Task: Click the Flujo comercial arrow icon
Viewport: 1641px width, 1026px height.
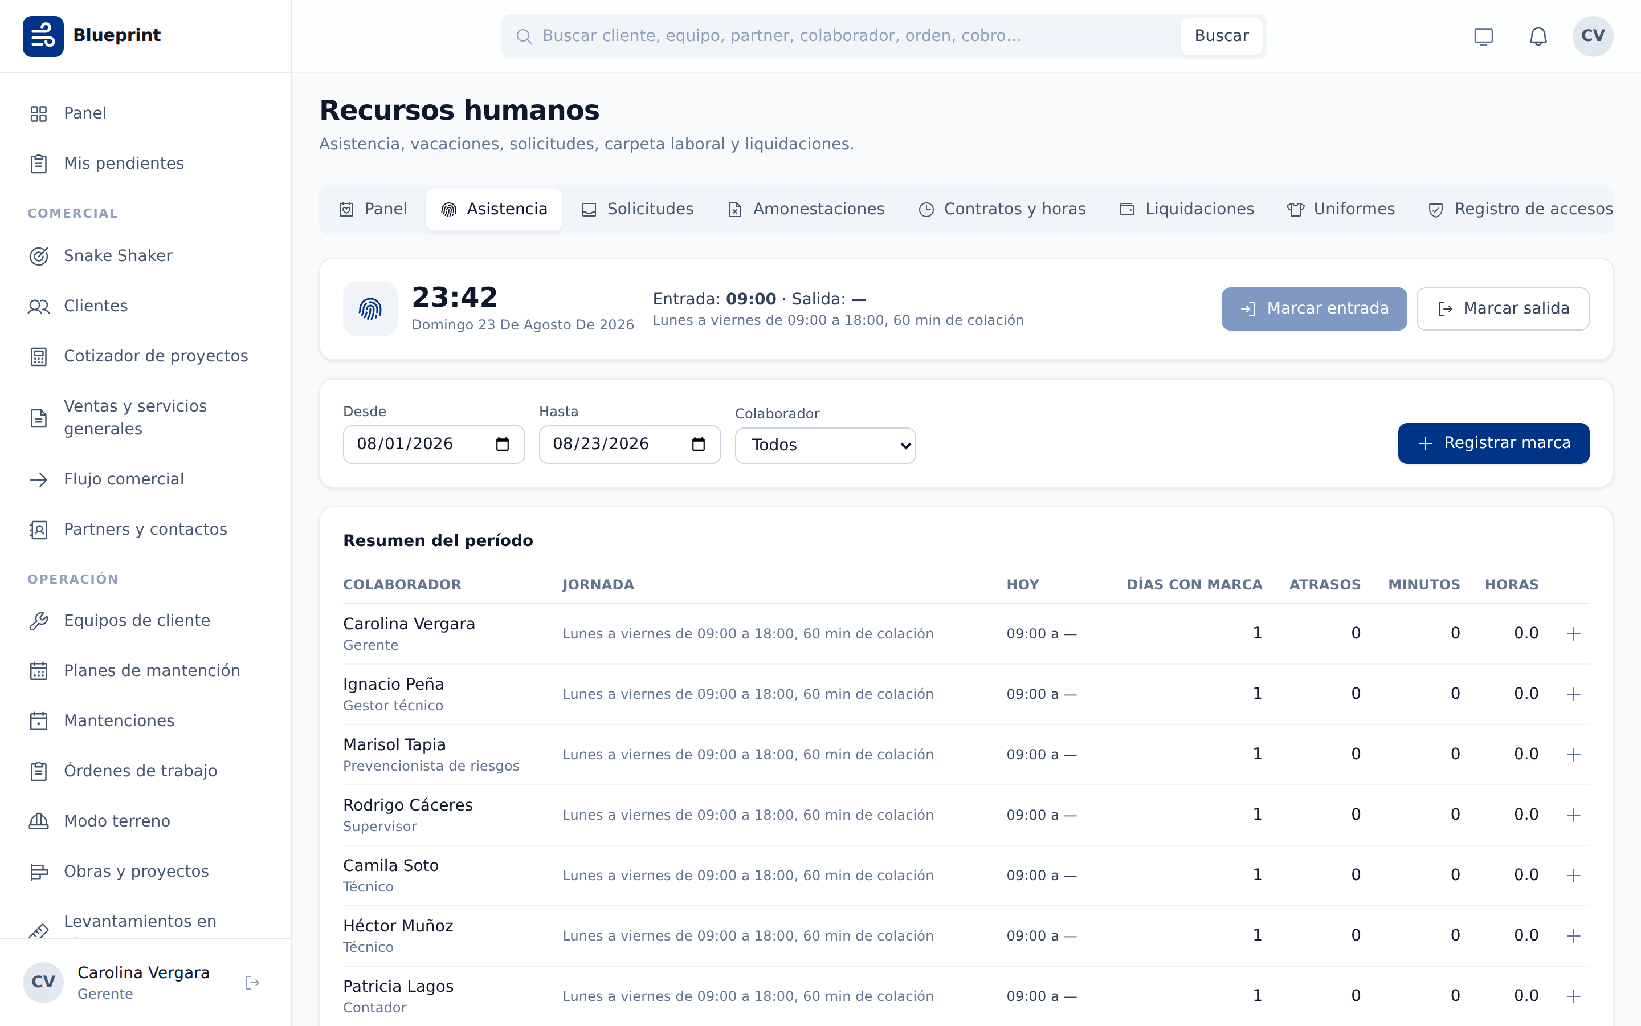Action: tap(39, 480)
